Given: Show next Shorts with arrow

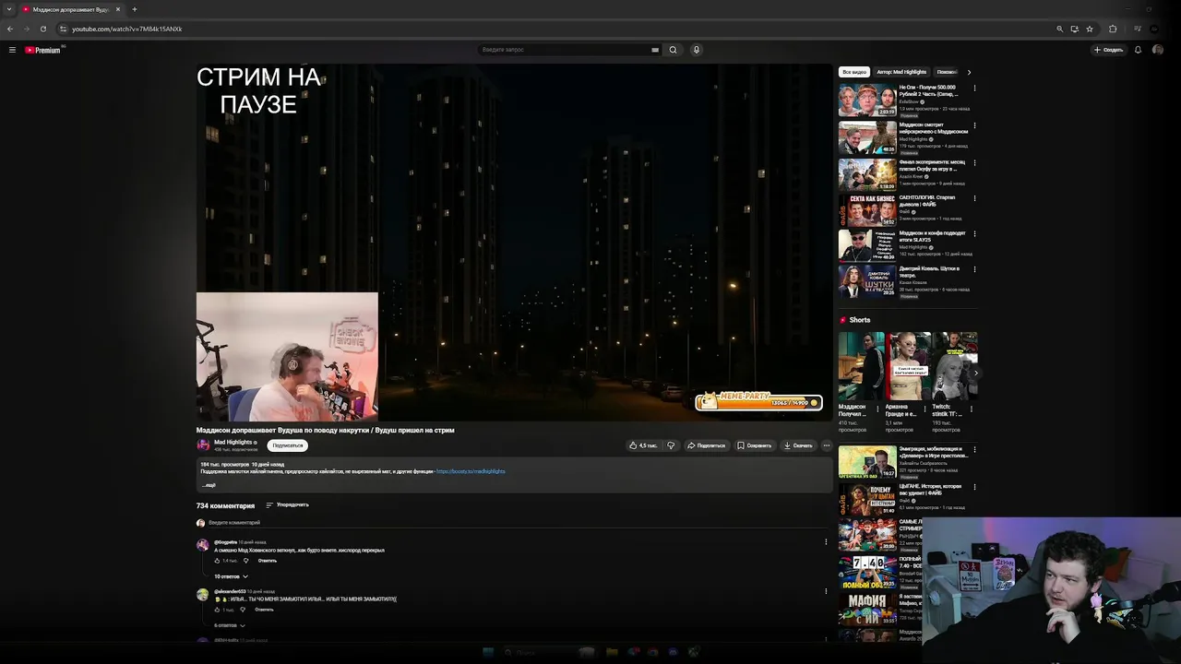Looking at the screenshot, I should 975,373.
